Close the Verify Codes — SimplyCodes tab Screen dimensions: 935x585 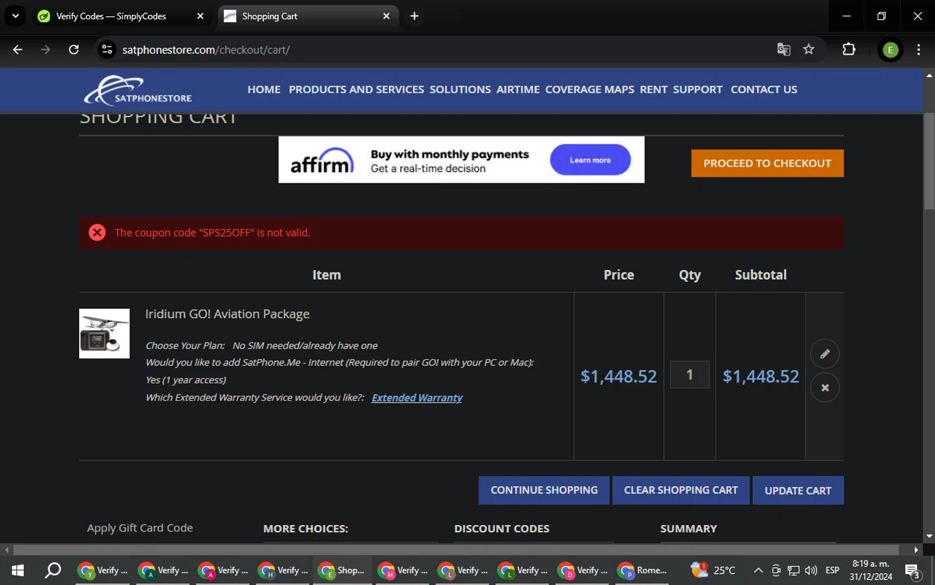[200, 16]
